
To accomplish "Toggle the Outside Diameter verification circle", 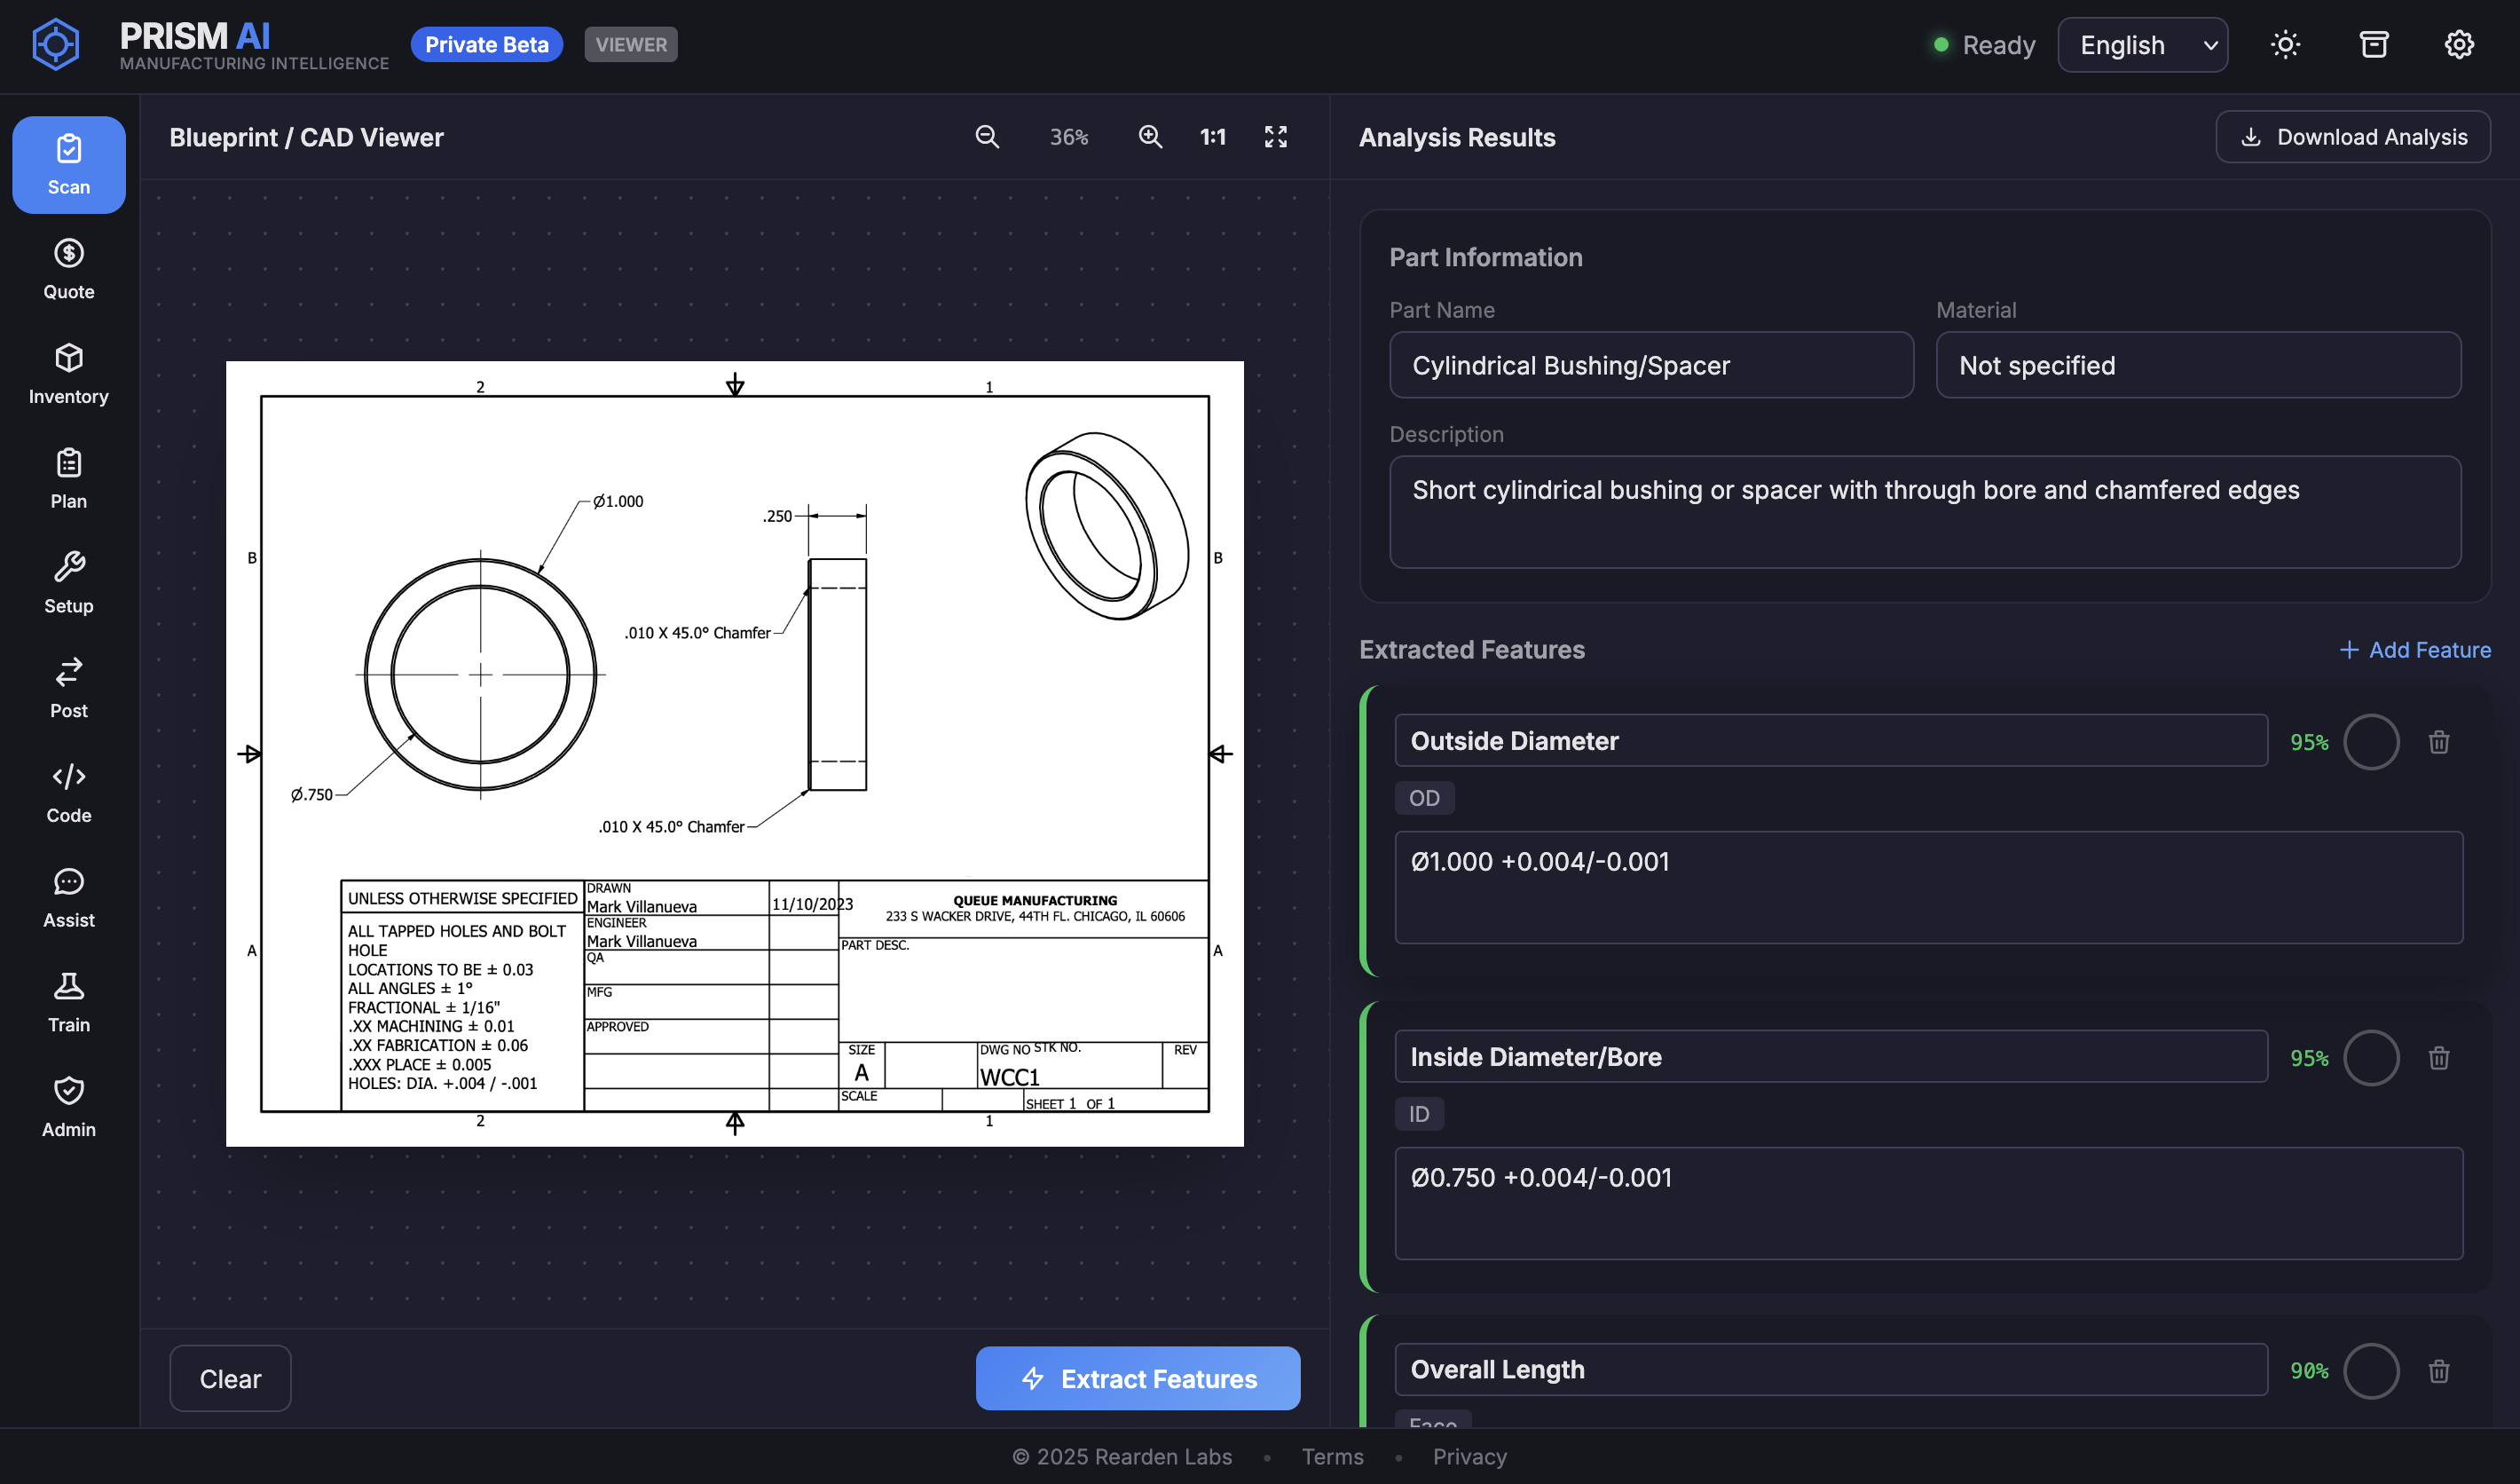I will 2371,742.
